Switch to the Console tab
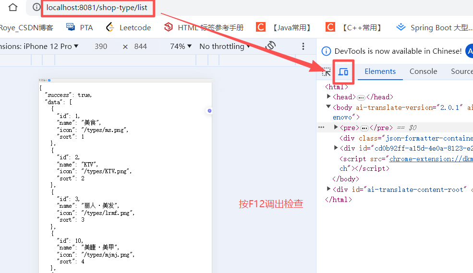Image resolution: width=473 pixels, height=273 pixels. (x=423, y=71)
